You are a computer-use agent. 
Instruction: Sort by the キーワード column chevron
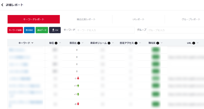coord(32,43)
